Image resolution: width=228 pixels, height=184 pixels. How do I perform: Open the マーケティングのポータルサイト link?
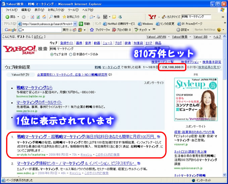point(39,102)
